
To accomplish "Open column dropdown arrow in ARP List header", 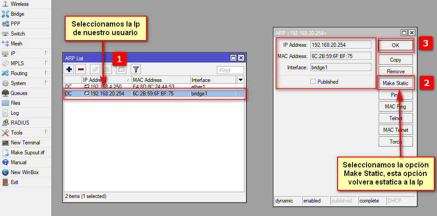I will [240, 80].
